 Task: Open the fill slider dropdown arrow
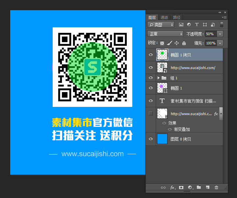pyautogui.click(x=220, y=43)
